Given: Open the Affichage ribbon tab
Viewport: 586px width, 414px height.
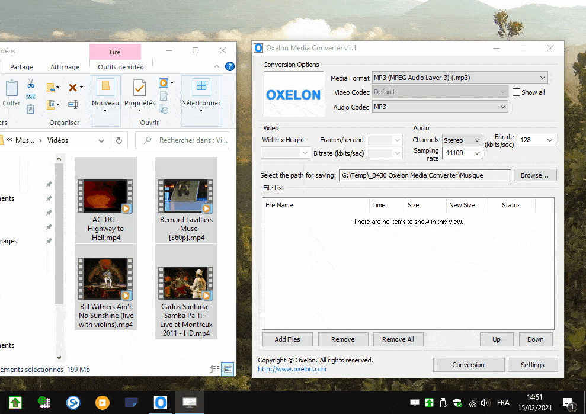Looking at the screenshot, I should [65, 67].
